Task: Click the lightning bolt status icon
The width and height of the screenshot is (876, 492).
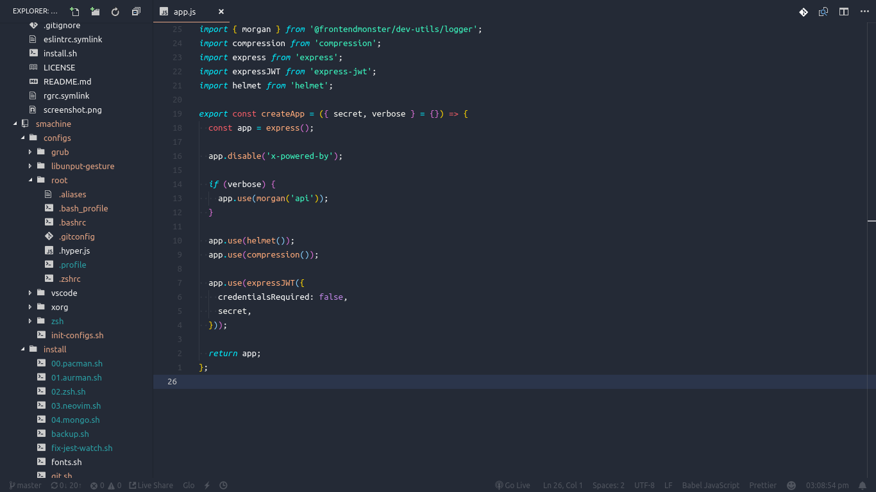Action: (x=206, y=486)
